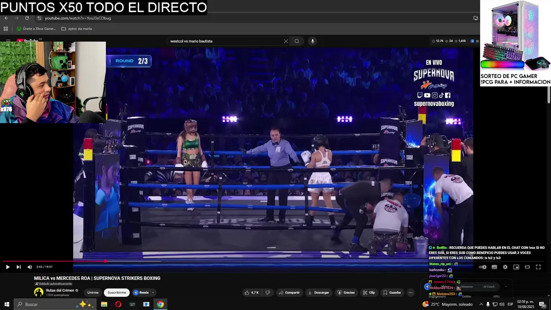Open the aptos sta marta bookmarks folder
This screenshot has height=310, width=551.
click(77, 29)
